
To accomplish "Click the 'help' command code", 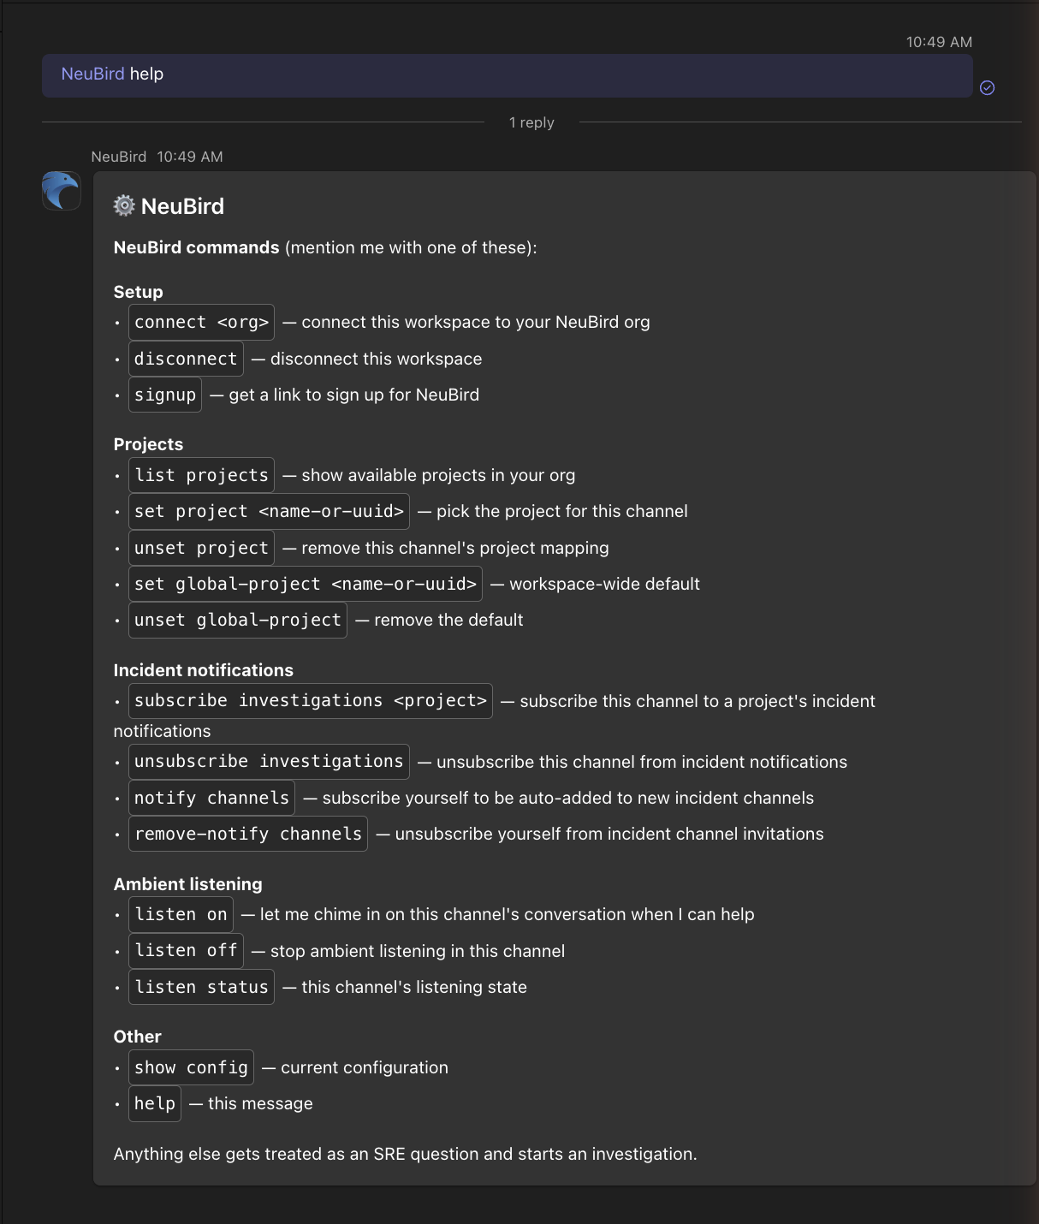I will click(x=155, y=1103).
